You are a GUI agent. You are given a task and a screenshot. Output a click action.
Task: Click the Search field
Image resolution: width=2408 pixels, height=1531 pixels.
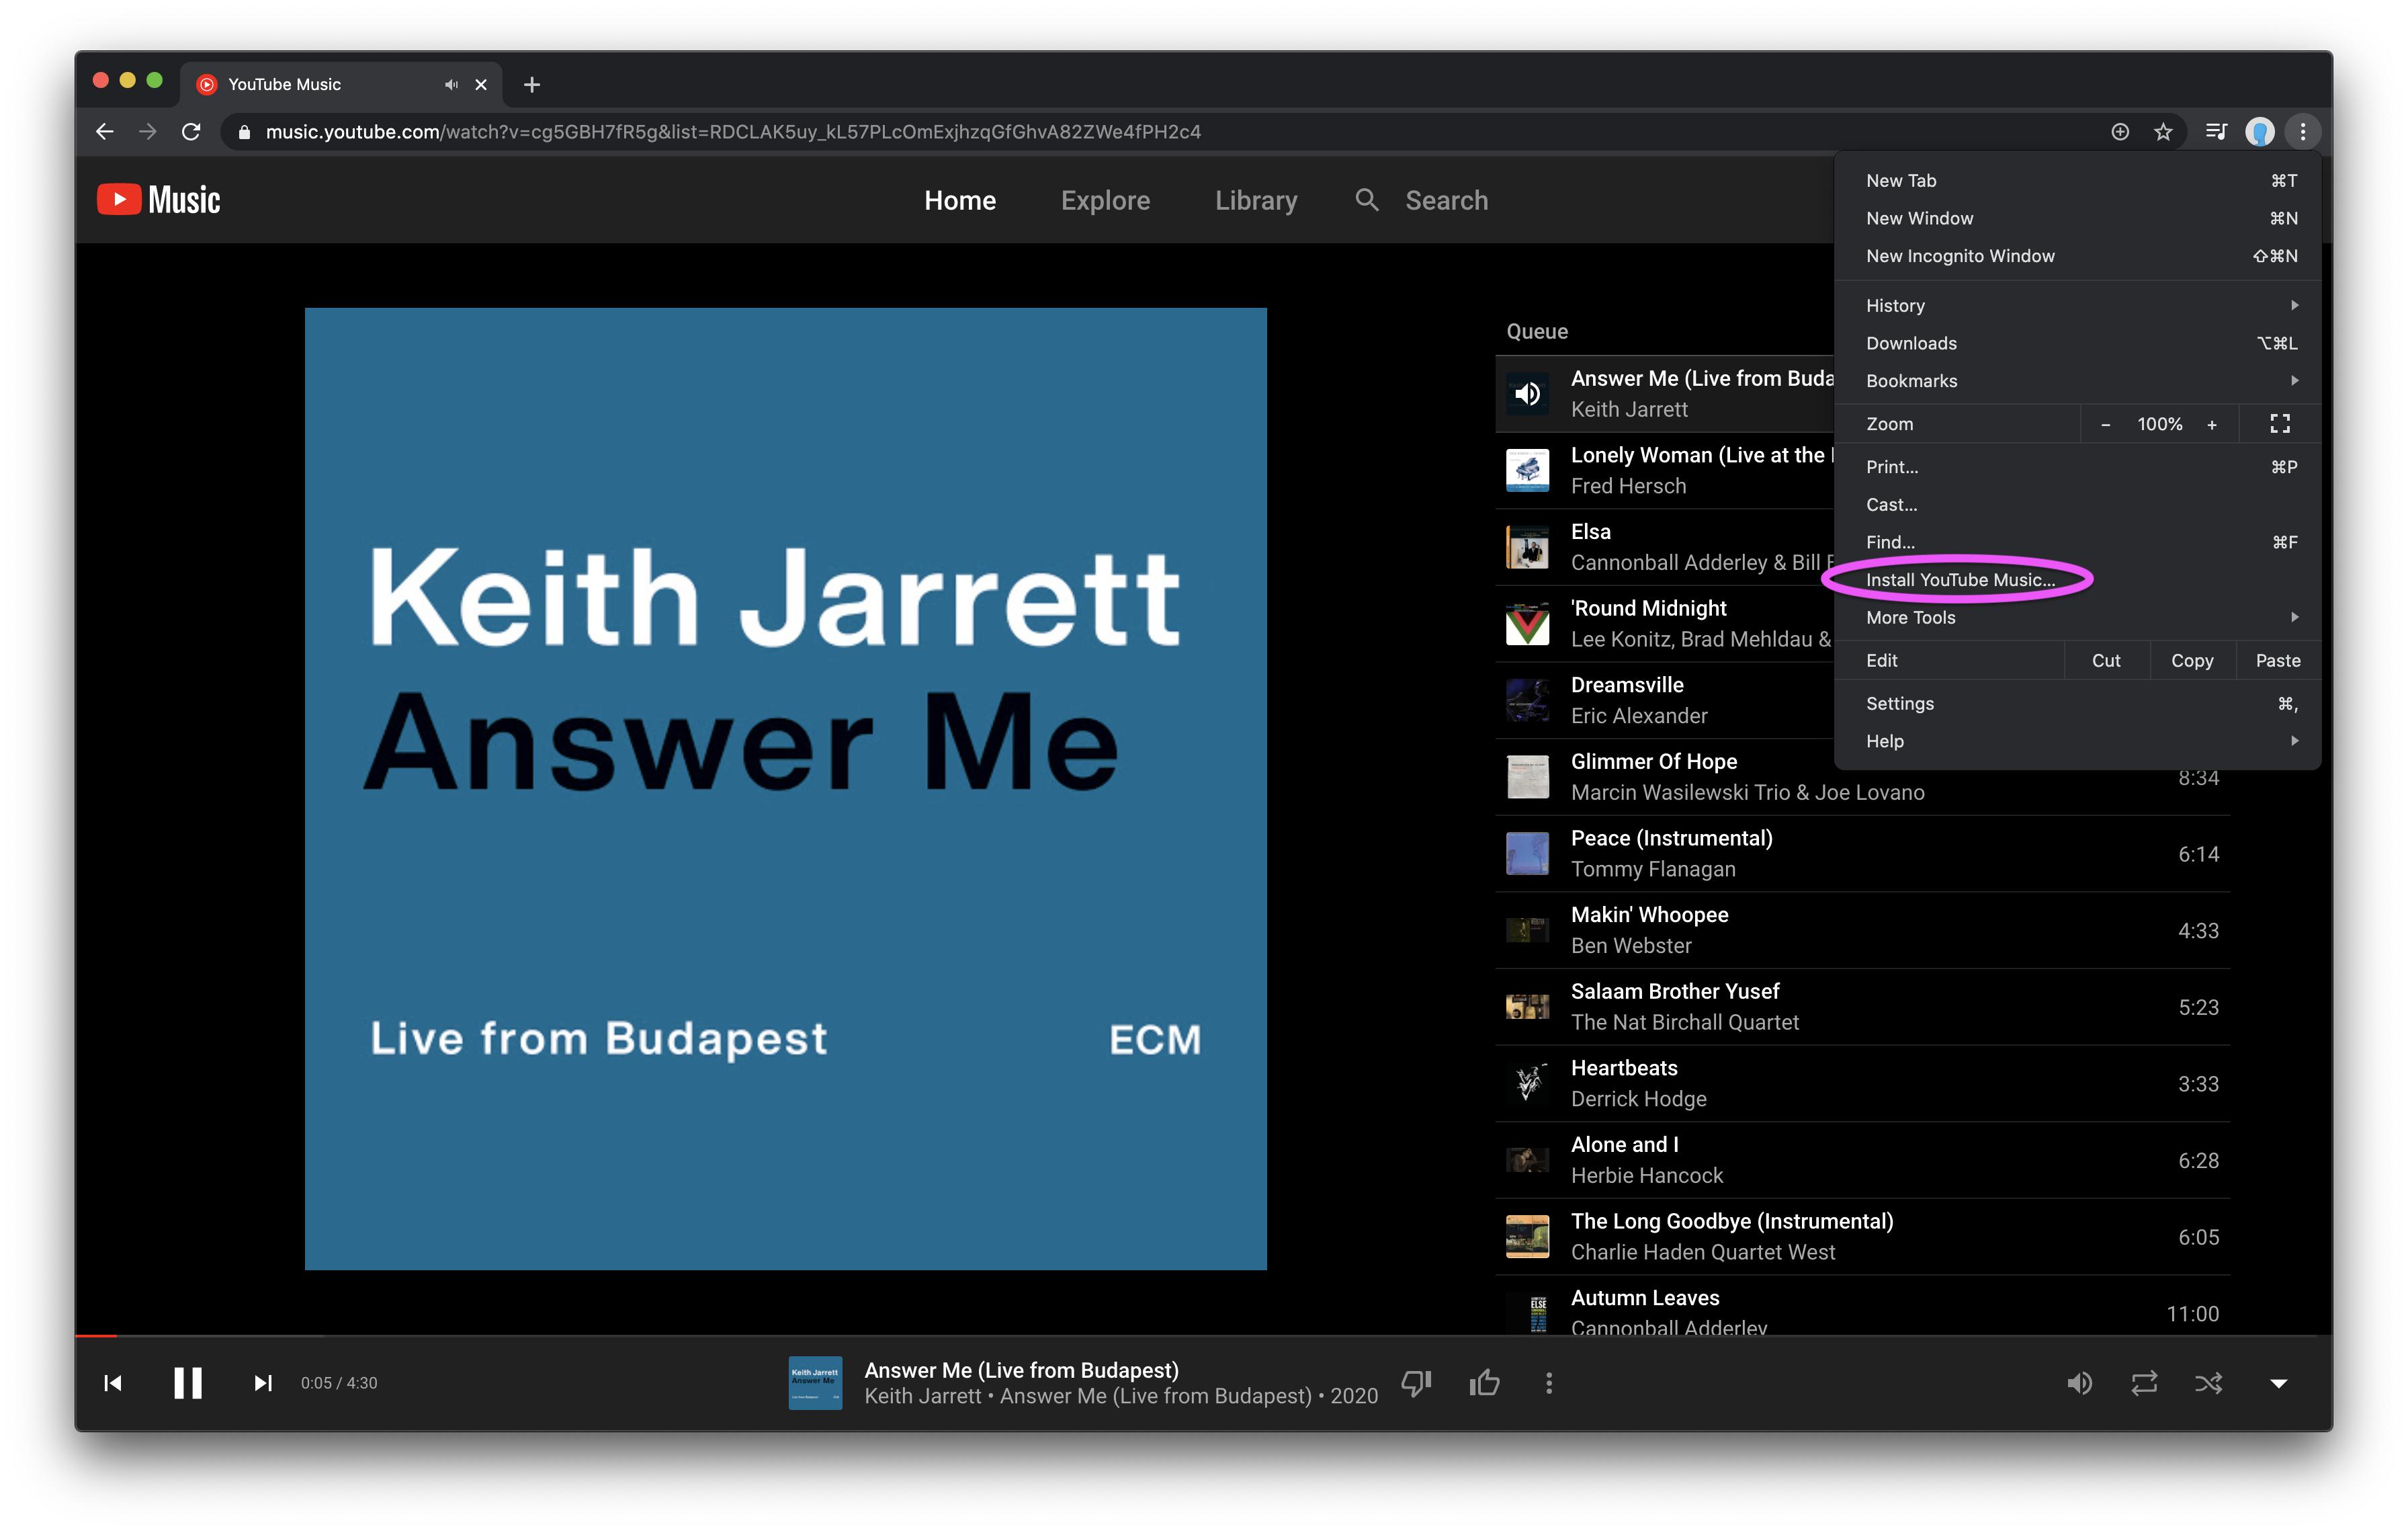click(x=1446, y=201)
